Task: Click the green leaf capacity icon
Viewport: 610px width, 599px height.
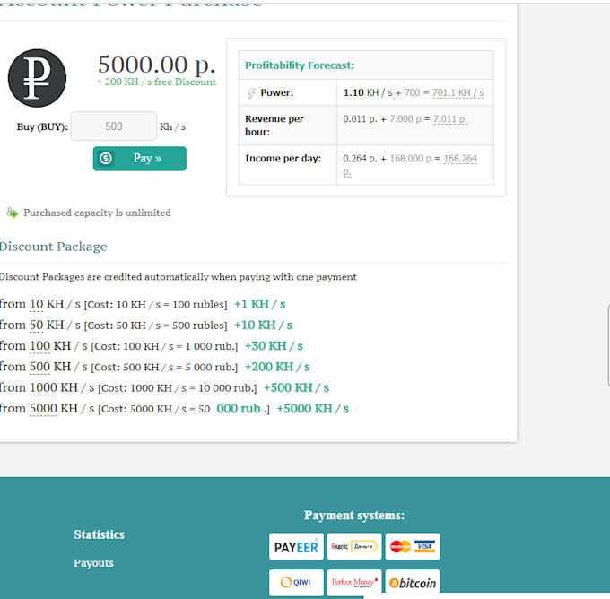Action: (x=12, y=213)
